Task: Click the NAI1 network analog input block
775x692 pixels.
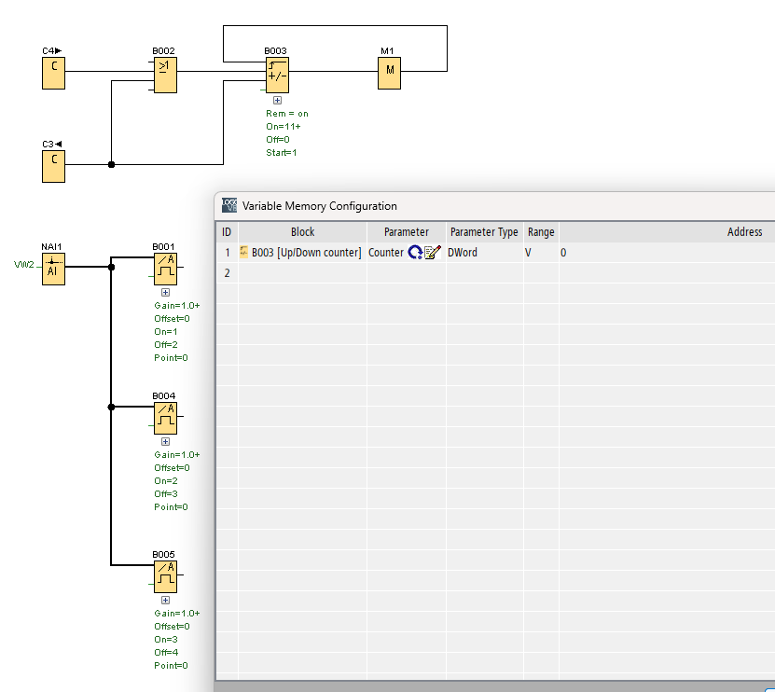Action: click(53, 268)
